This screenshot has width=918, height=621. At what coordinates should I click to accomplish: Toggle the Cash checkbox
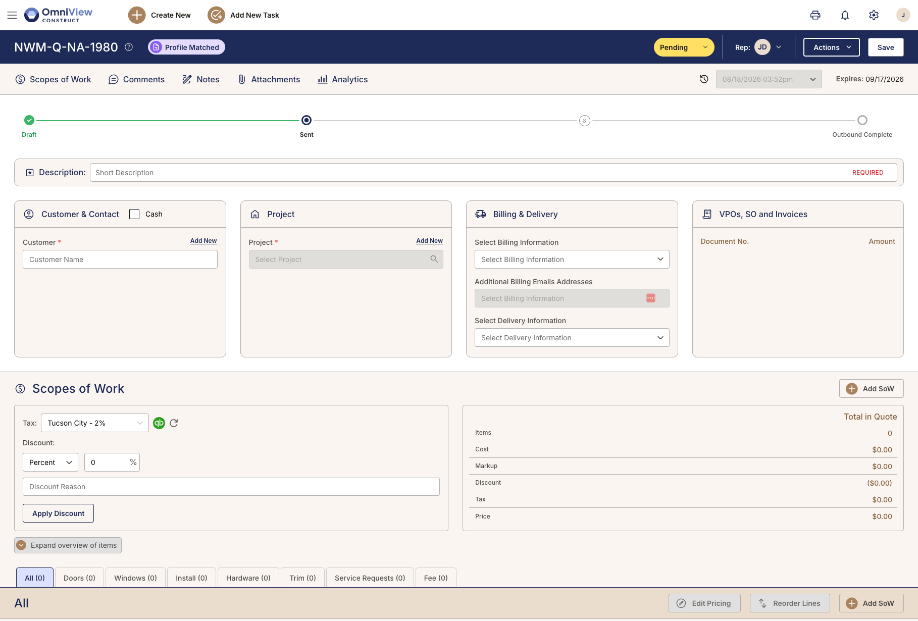tap(134, 214)
